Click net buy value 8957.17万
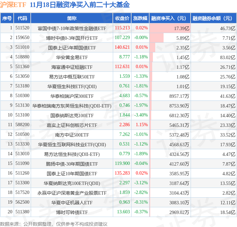 tap(179, 96)
